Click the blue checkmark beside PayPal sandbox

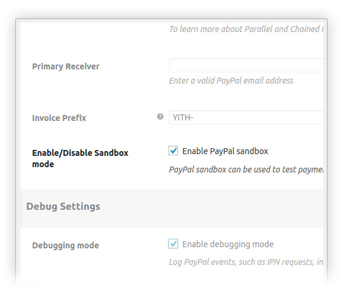(173, 151)
